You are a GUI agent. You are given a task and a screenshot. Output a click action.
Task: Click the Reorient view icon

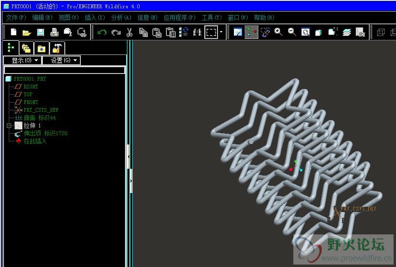(x=319, y=32)
